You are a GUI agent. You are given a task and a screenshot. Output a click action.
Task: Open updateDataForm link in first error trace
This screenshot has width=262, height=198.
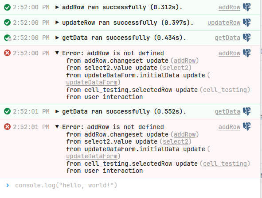point(92,82)
